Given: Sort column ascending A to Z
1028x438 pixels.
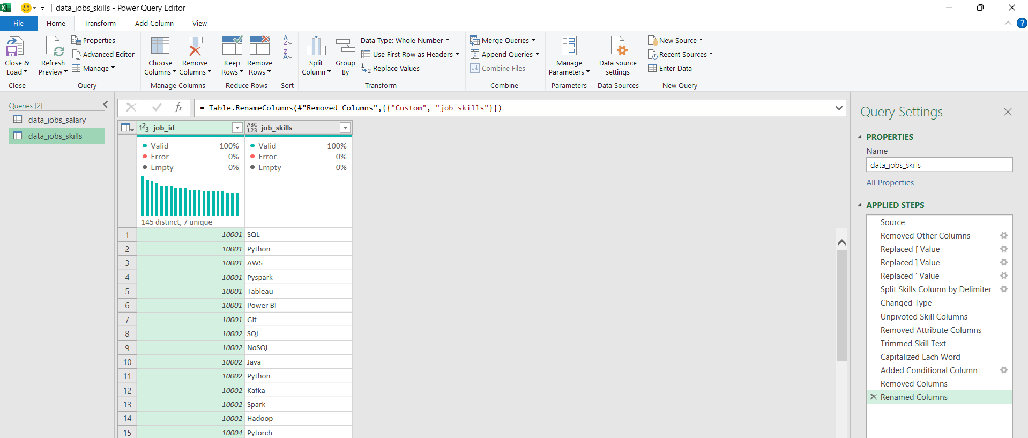Looking at the screenshot, I should (x=287, y=40).
